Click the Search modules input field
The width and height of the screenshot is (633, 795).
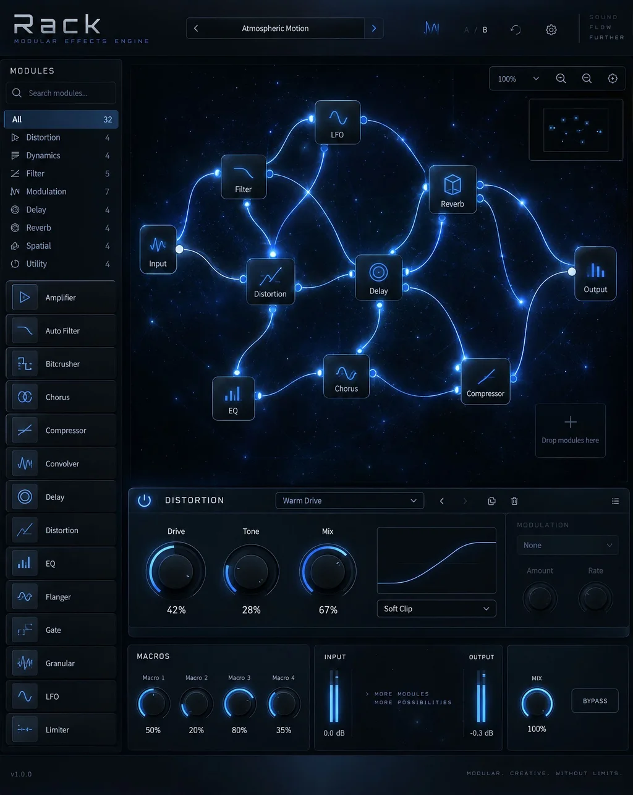[x=61, y=93]
